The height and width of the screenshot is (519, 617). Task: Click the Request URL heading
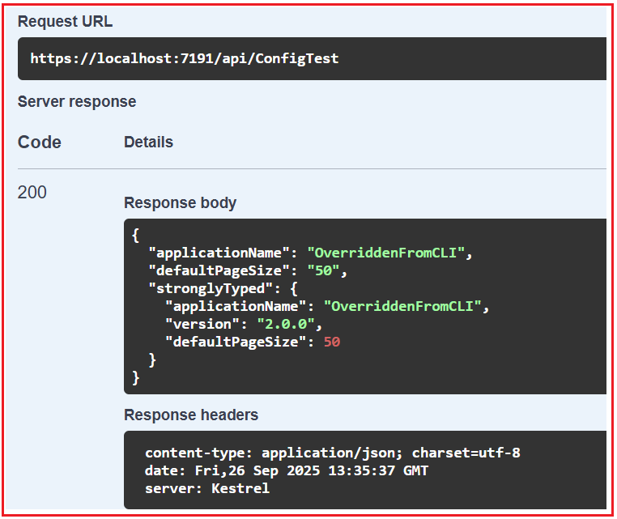click(65, 22)
